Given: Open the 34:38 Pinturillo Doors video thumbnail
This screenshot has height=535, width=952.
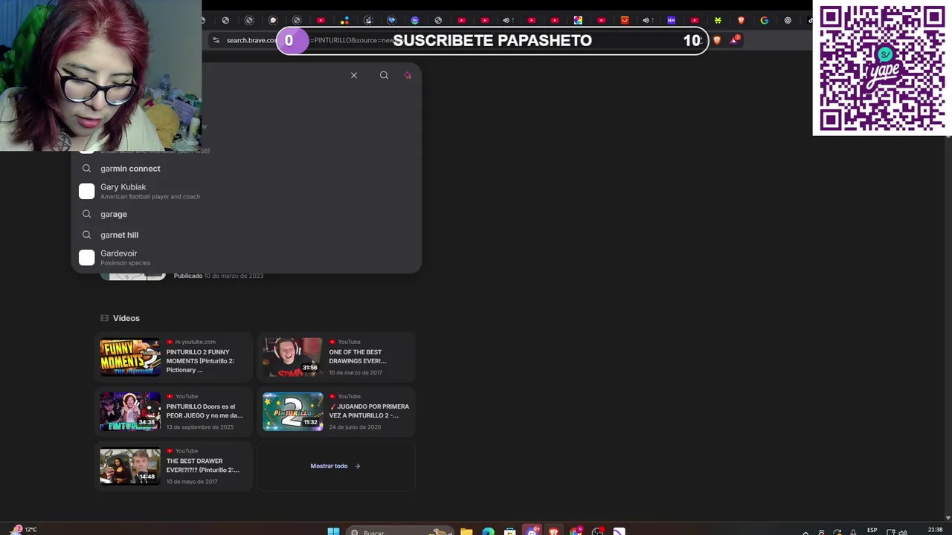Looking at the screenshot, I should (130, 412).
